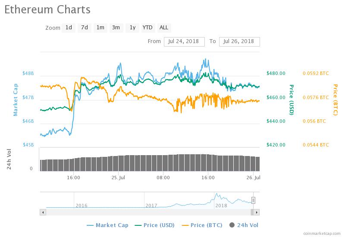Click the Price (BTC) axis title
This screenshot has height=237, width=345.
click(x=335, y=100)
